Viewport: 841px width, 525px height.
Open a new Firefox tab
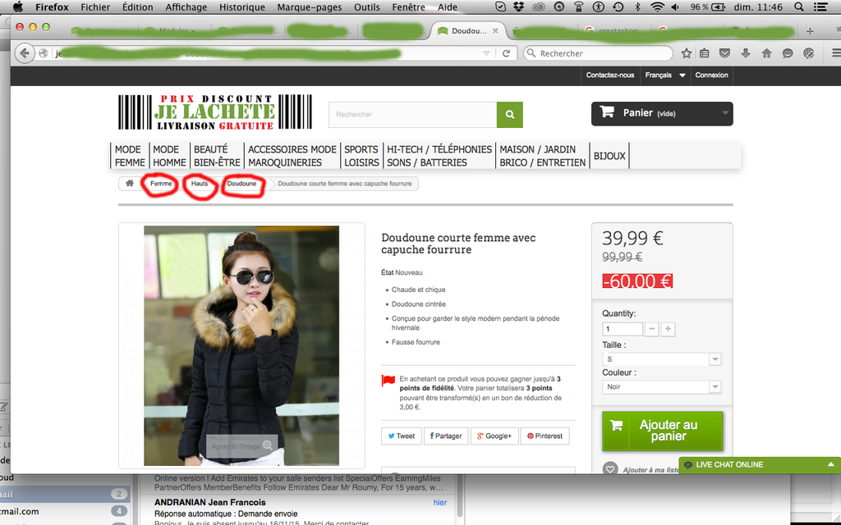tap(810, 31)
